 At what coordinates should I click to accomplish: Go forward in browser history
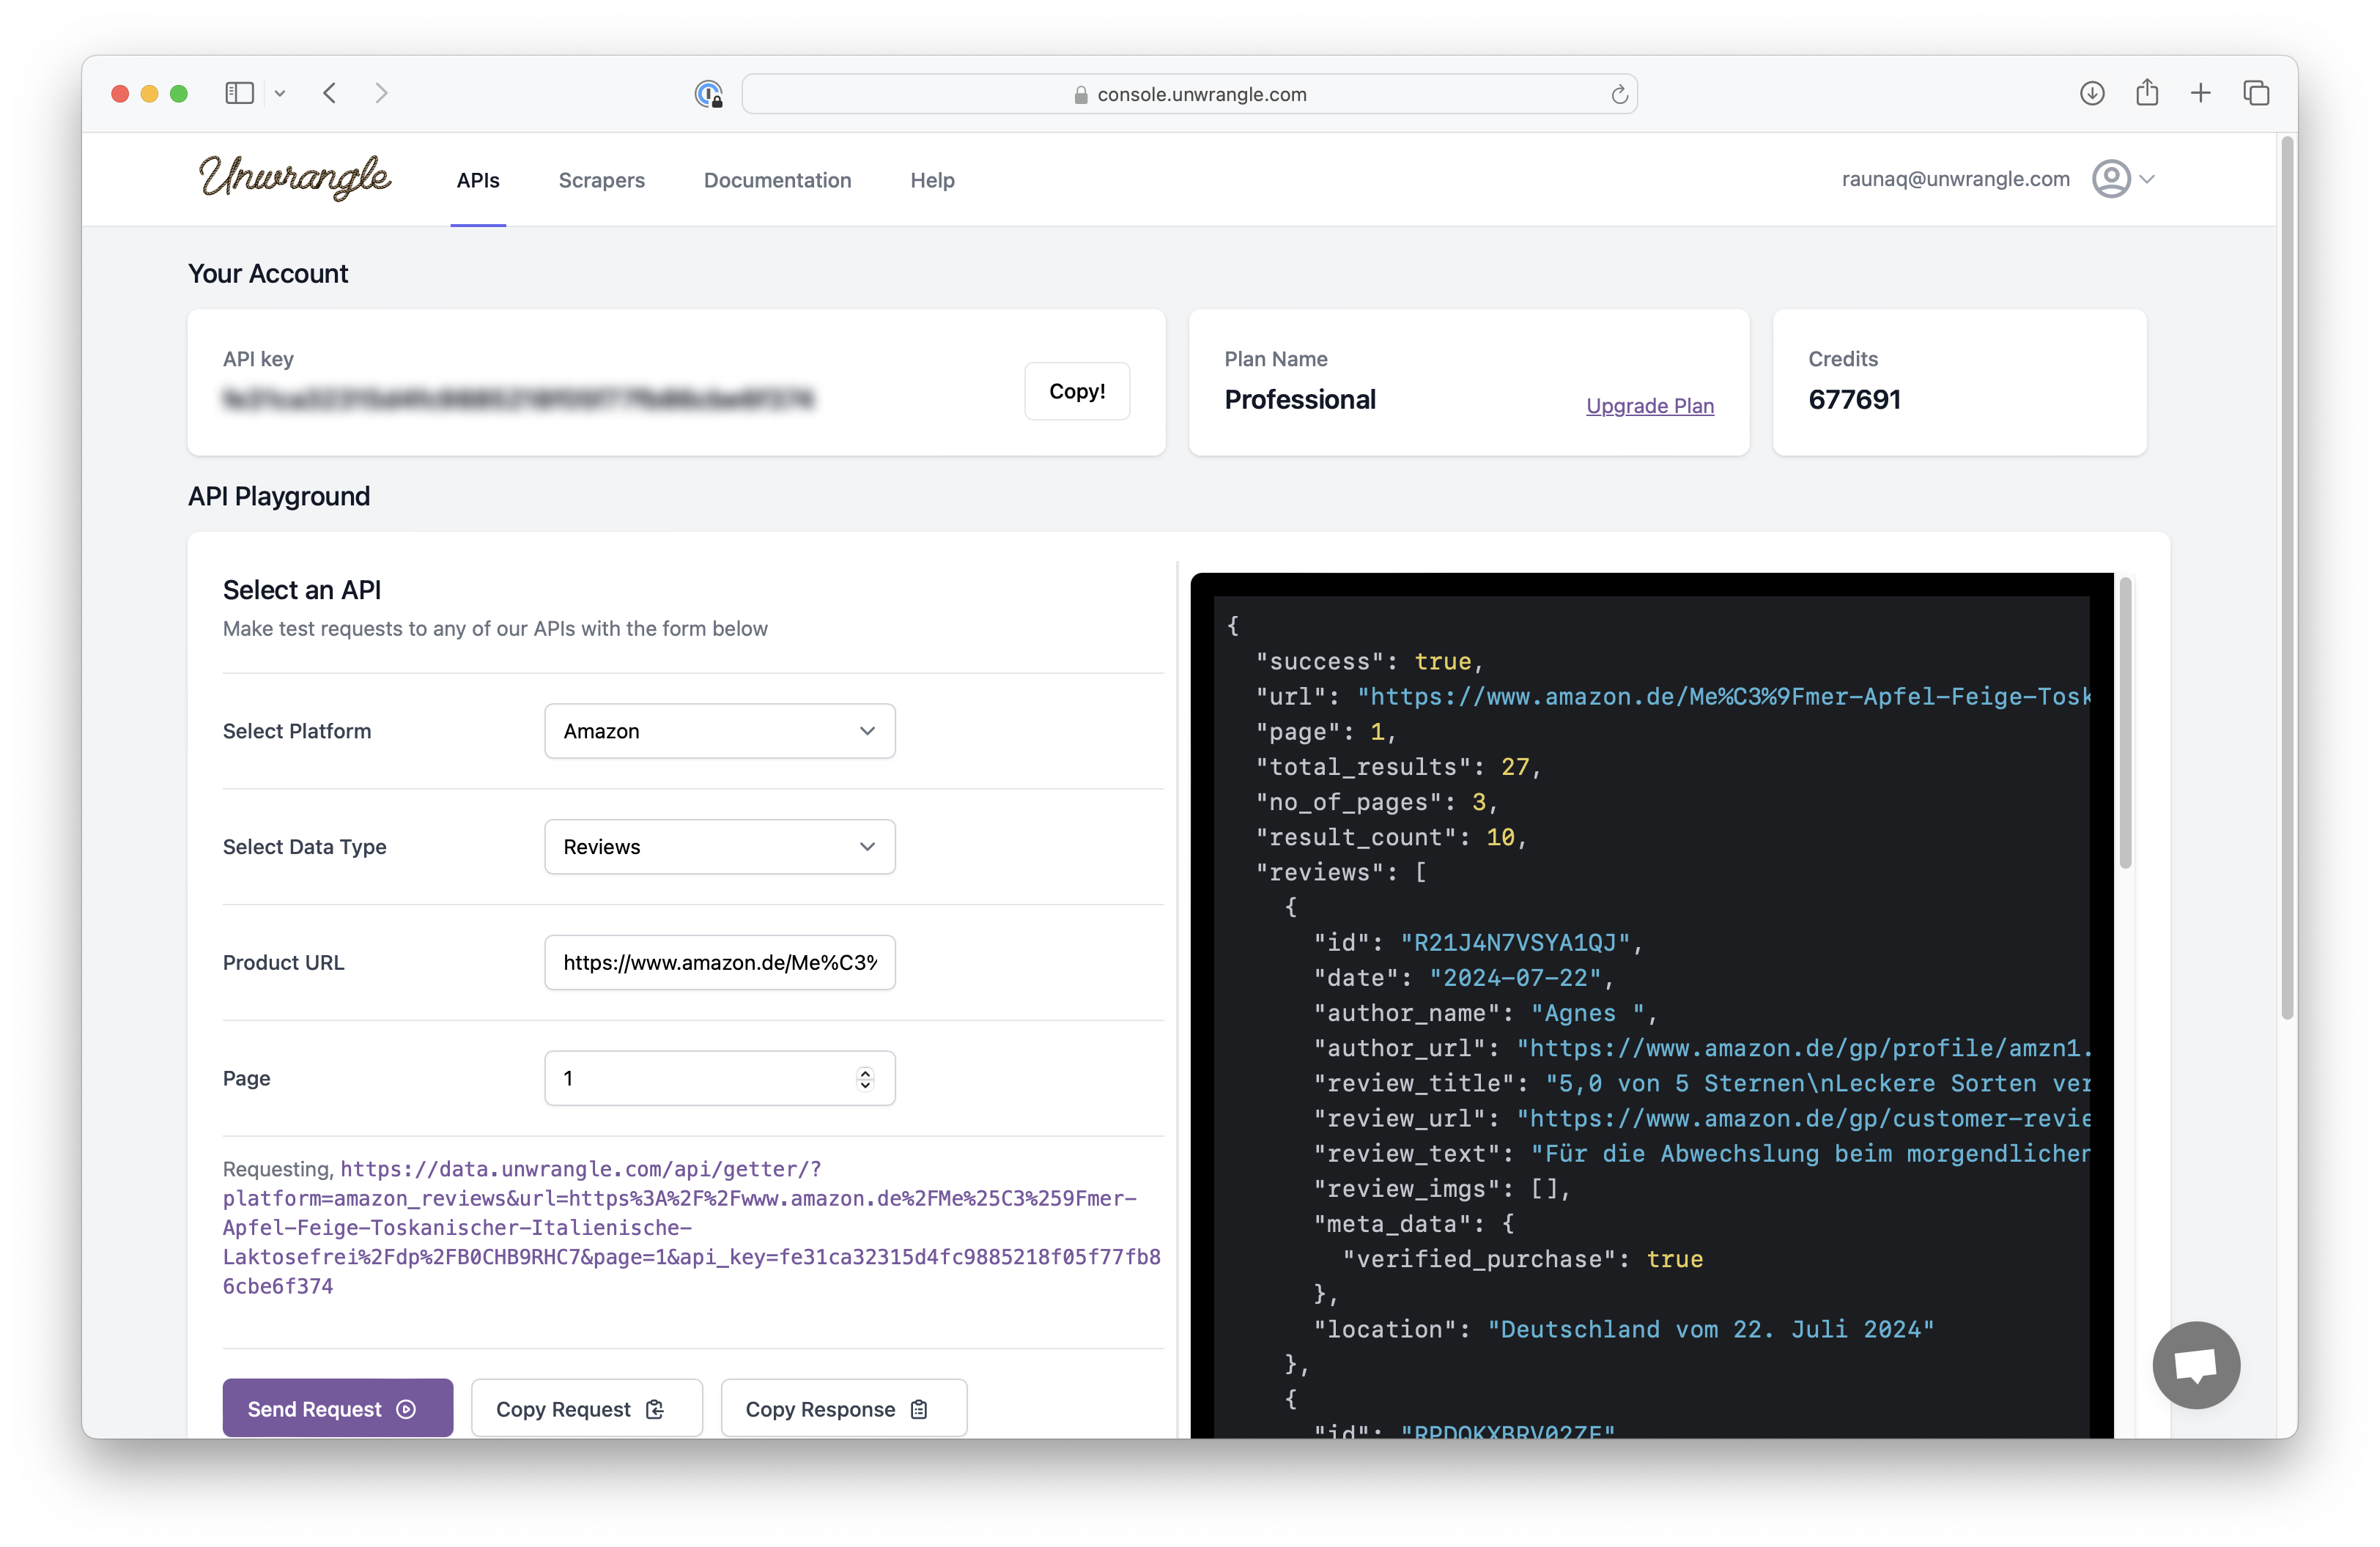point(381,94)
